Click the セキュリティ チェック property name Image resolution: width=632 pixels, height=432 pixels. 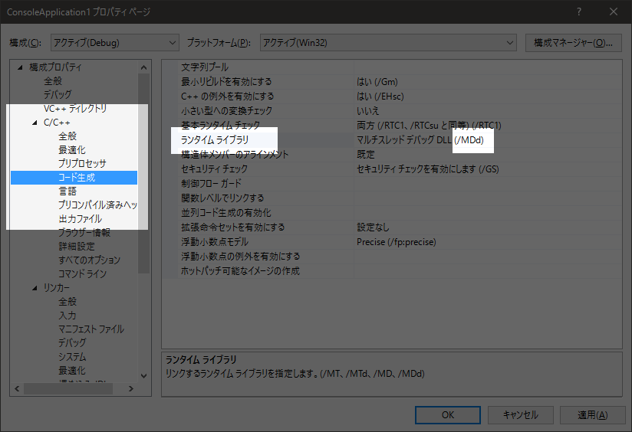[x=214, y=169]
